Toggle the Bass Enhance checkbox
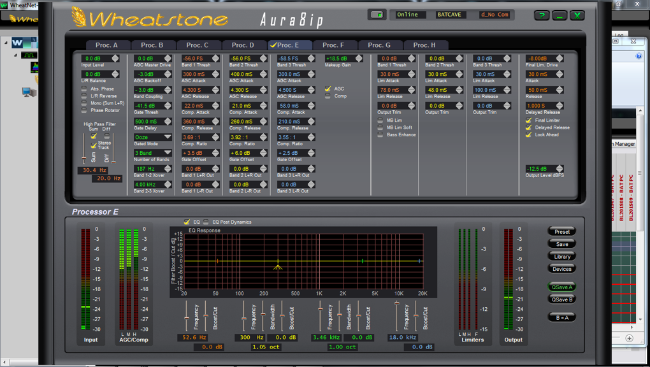 tap(380, 135)
